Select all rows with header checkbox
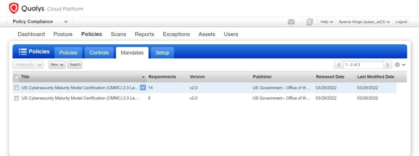The height and width of the screenshot is (156, 419). click(x=16, y=77)
